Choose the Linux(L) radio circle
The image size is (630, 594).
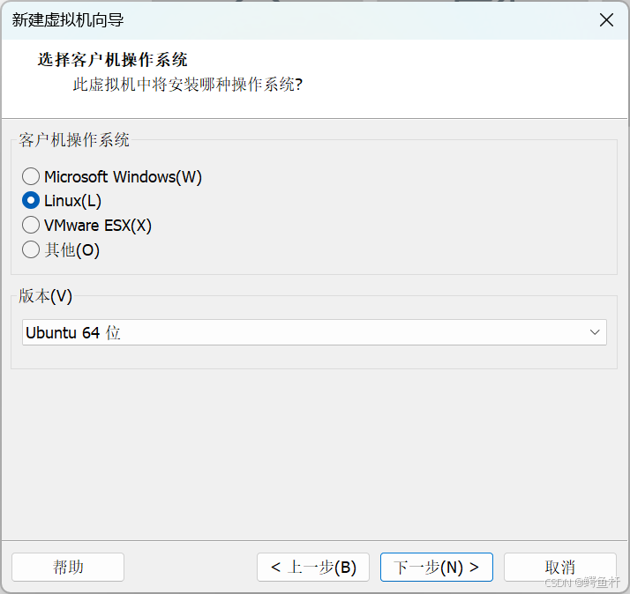[31, 200]
